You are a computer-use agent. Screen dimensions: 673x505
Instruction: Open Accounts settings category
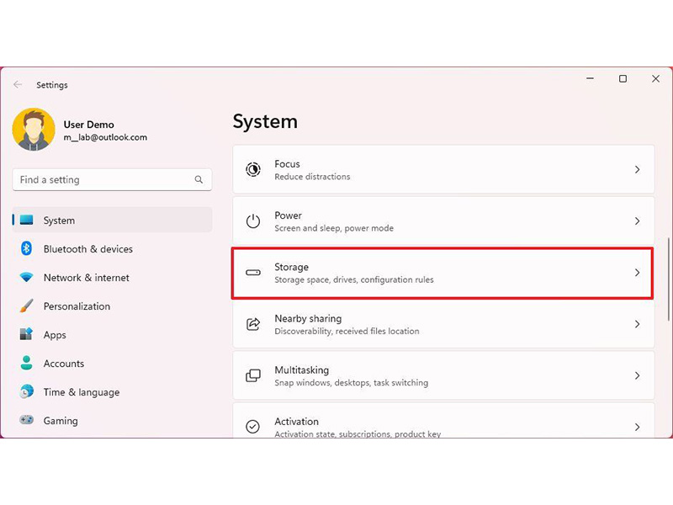112,364
